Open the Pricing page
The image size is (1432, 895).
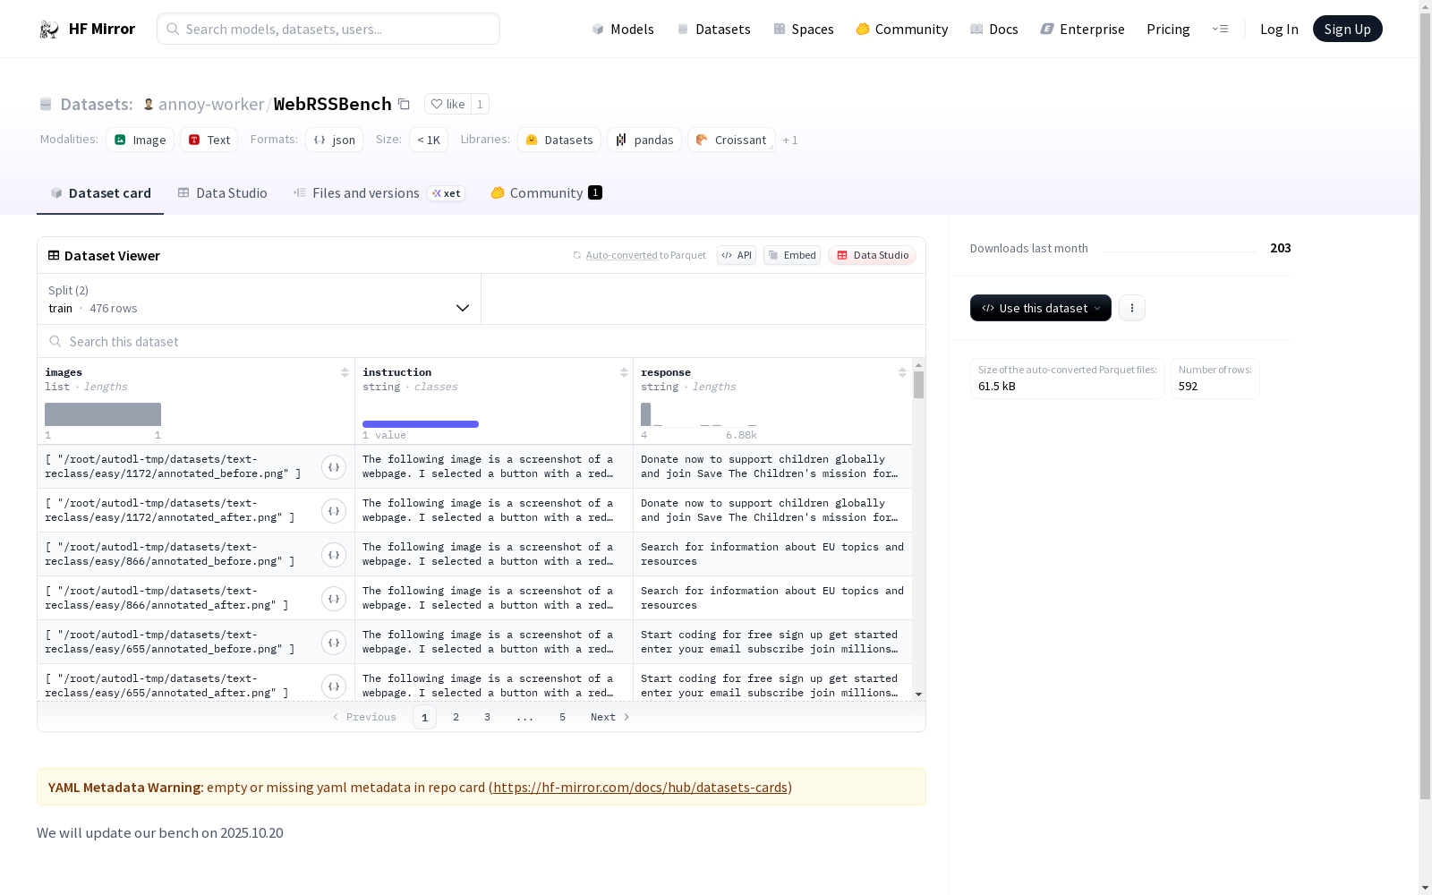pyautogui.click(x=1168, y=29)
